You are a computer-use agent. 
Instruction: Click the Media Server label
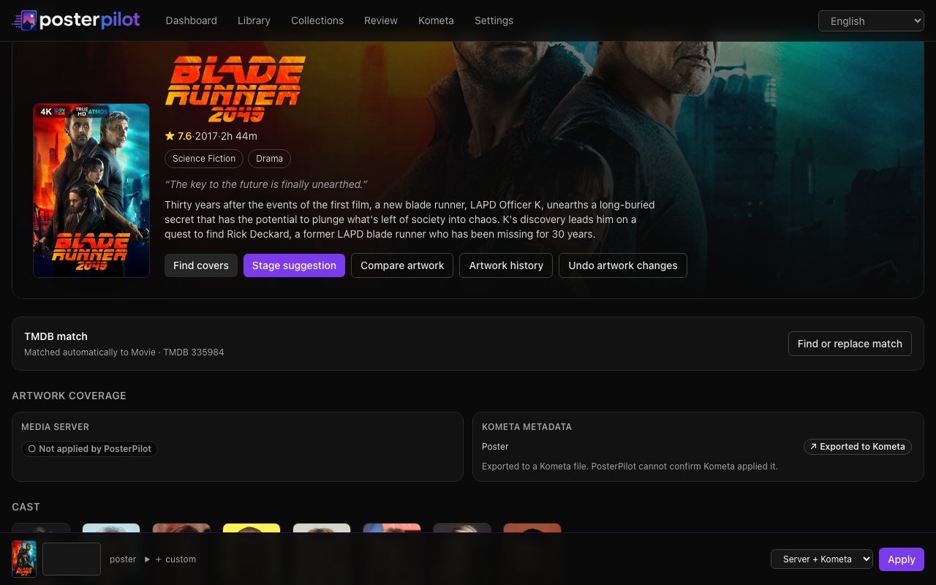(x=55, y=427)
